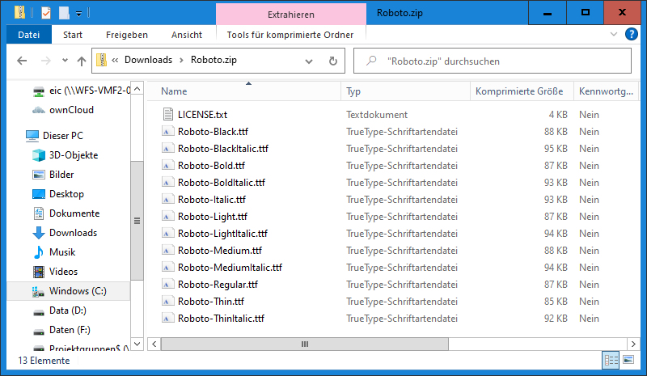
Task: Select file name Roboto-BoldItalic.ttf
Action: [x=222, y=183]
